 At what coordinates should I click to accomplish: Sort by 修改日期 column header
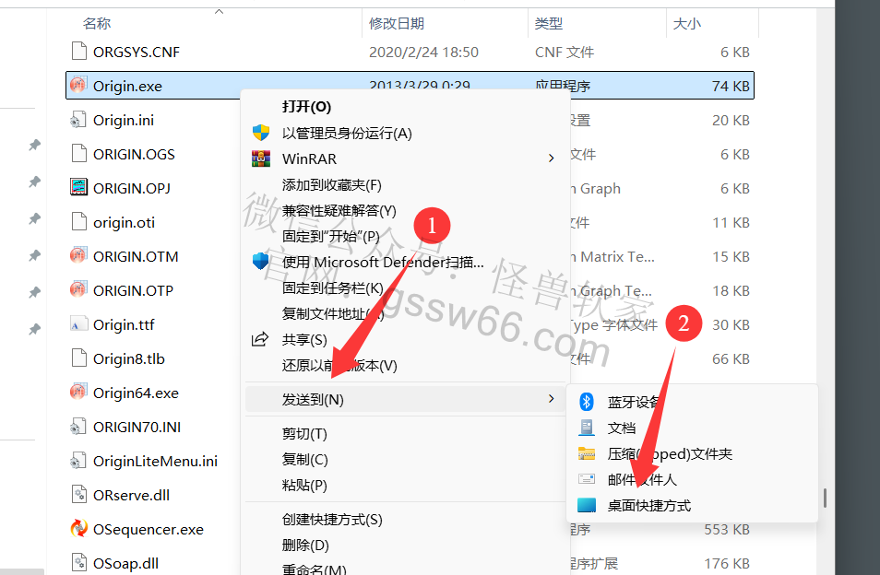(397, 24)
